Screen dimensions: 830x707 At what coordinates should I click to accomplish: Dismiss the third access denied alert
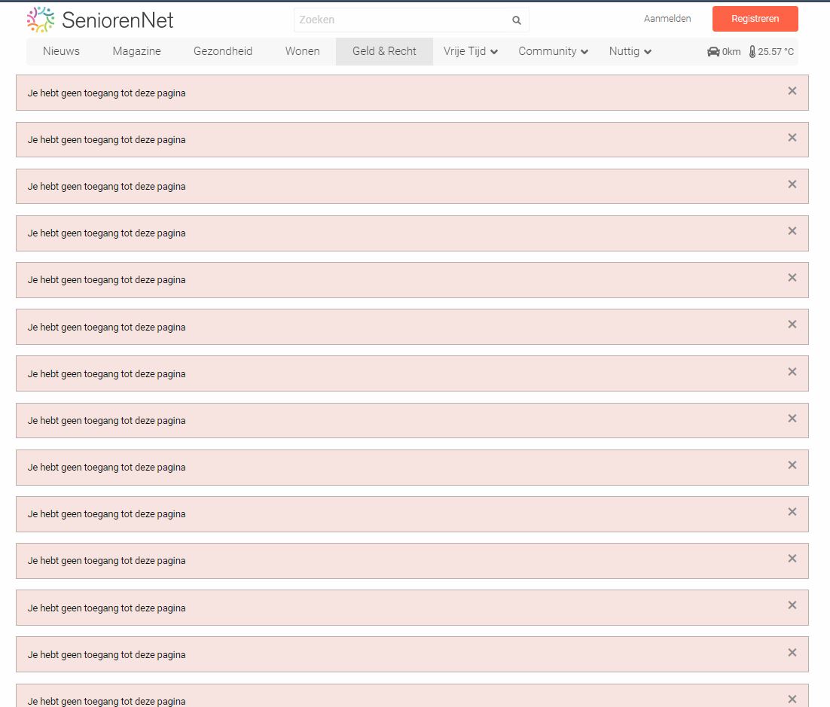pos(792,184)
